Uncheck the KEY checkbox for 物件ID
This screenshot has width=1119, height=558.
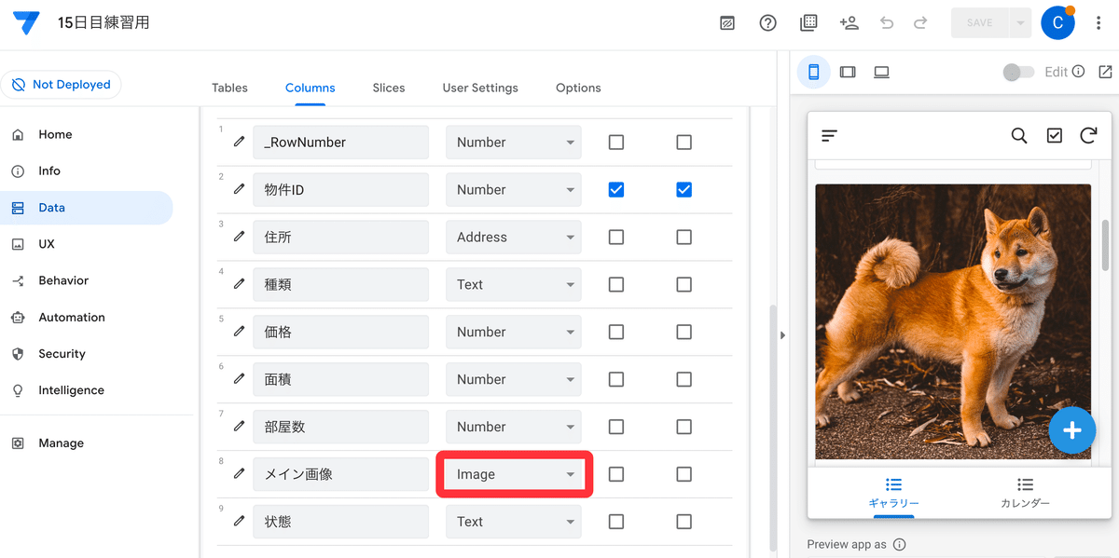[615, 189]
